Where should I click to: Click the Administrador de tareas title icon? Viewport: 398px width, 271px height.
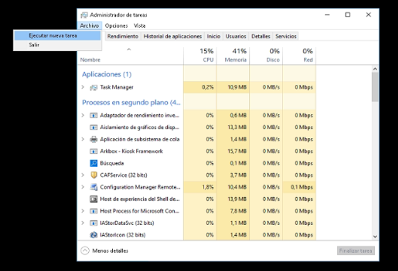(84, 14)
